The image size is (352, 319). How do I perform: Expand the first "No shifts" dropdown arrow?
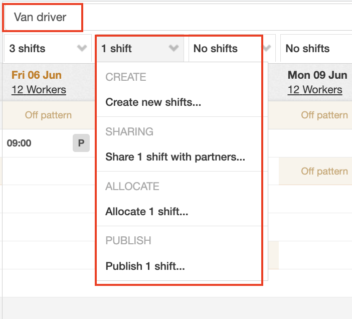tap(267, 49)
